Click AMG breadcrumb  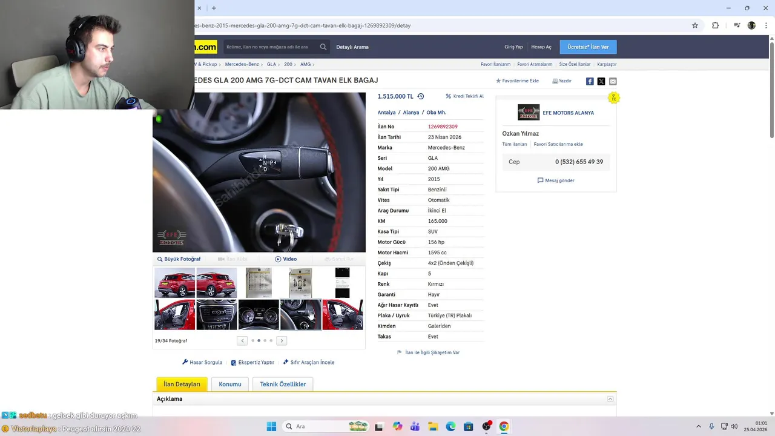pos(305,64)
